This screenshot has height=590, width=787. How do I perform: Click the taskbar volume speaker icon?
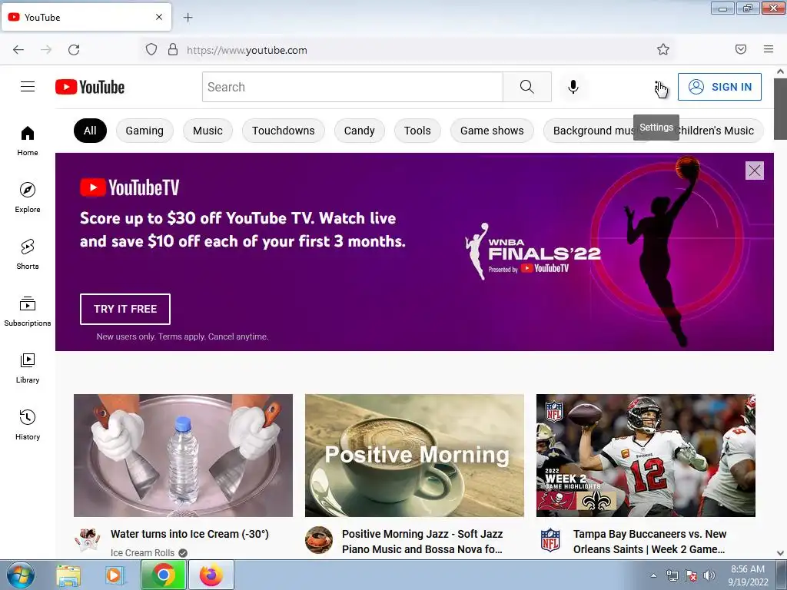pyautogui.click(x=709, y=575)
